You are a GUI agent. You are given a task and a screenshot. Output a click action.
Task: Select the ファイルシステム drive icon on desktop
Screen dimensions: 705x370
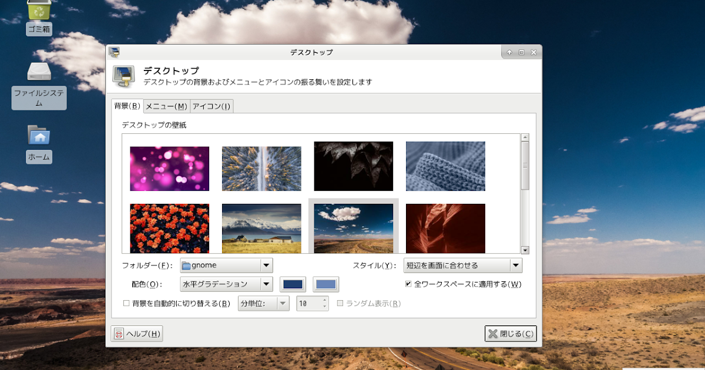click(39, 71)
